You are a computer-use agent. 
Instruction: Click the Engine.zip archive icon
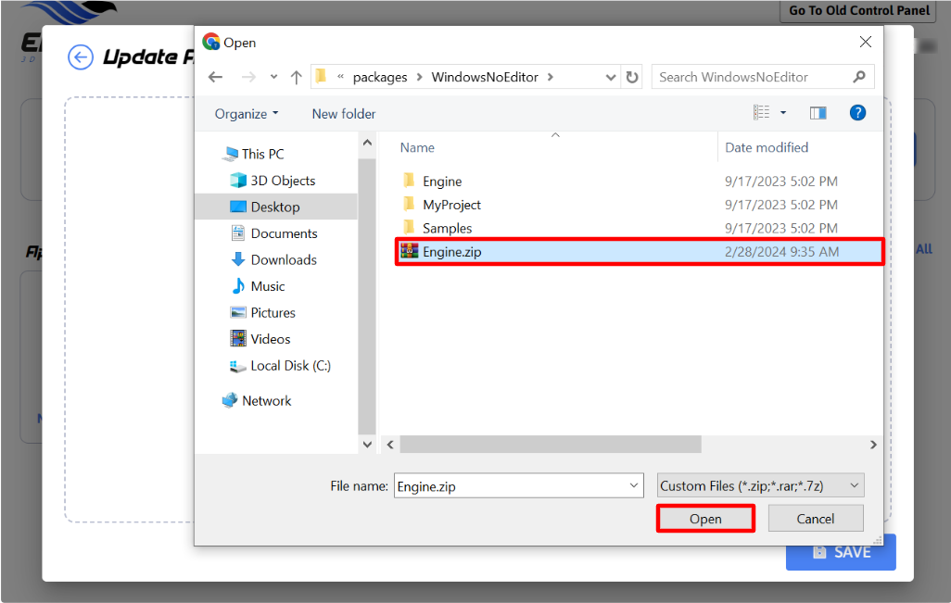(409, 251)
